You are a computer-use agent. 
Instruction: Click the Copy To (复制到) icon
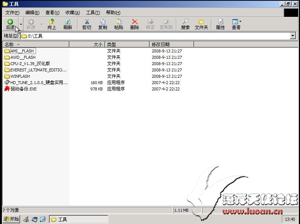click(x=167, y=22)
